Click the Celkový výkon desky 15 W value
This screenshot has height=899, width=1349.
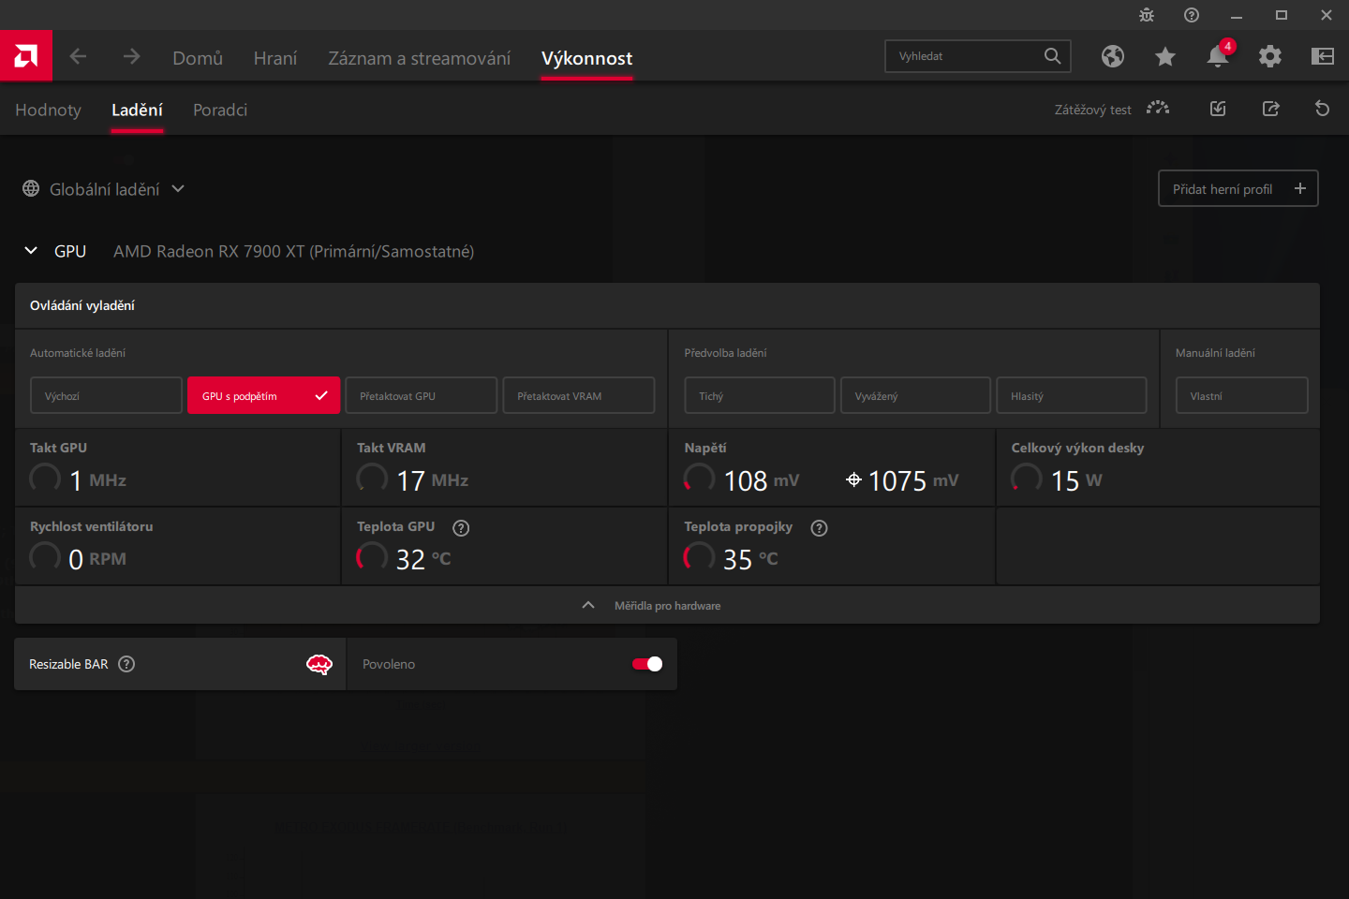click(x=1076, y=480)
